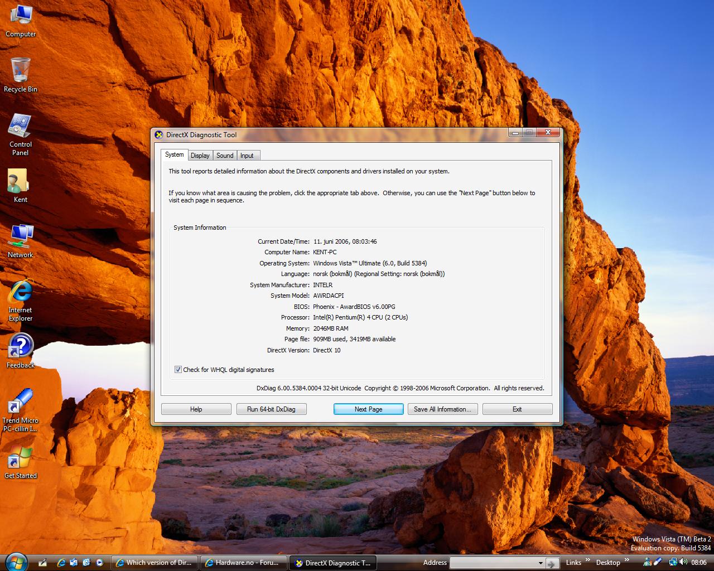This screenshot has width=714, height=571.
Task: Switch to the Display tab
Action: coord(200,156)
